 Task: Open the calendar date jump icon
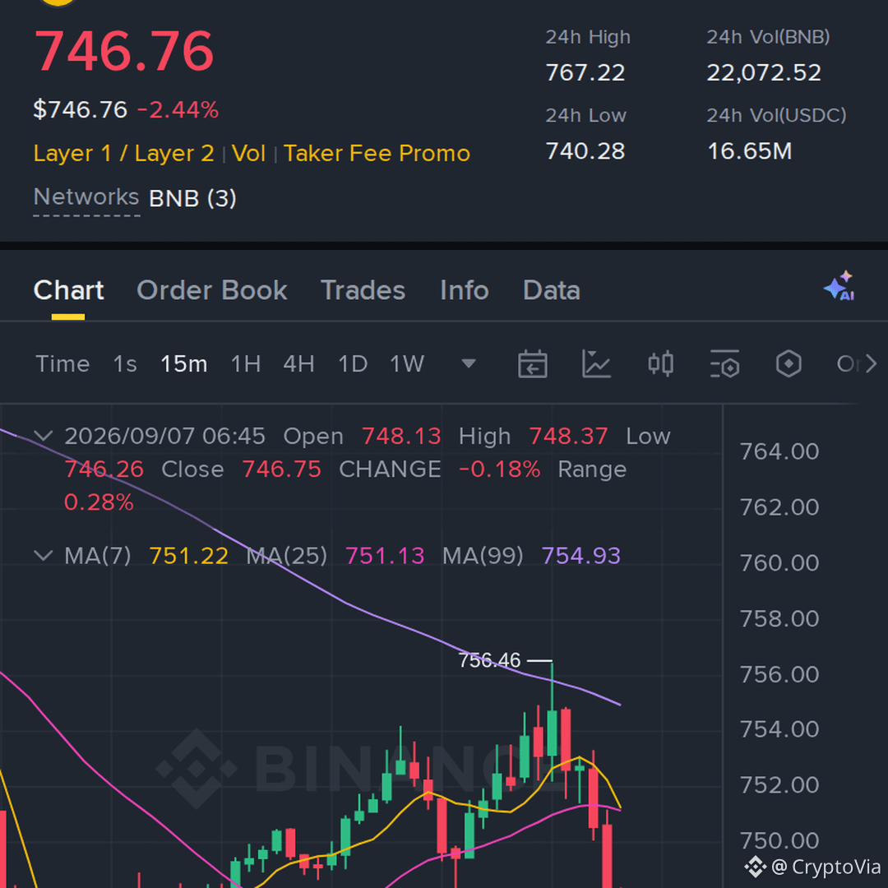pyautogui.click(x=532, y=363)
